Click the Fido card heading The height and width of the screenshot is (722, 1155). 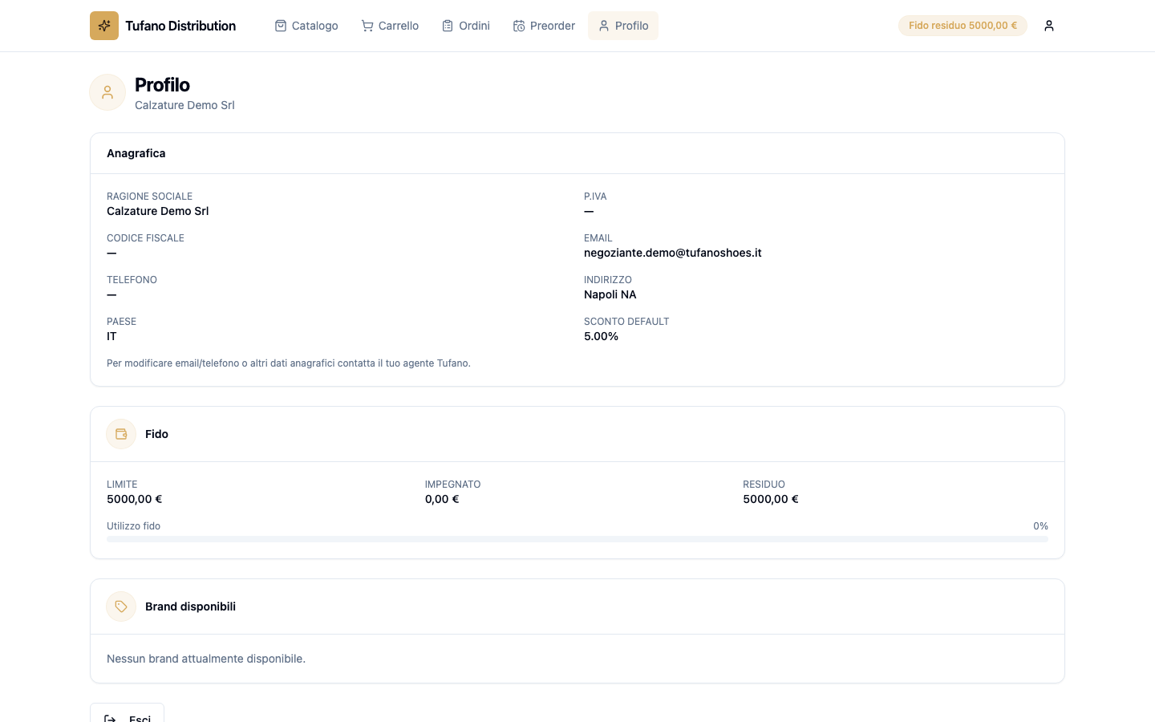[156, 434]
